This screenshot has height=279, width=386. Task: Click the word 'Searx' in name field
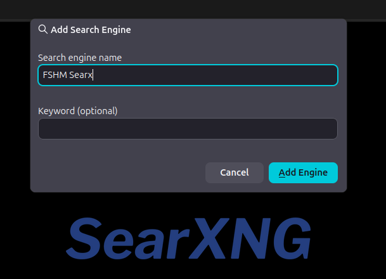coord(81,75)
